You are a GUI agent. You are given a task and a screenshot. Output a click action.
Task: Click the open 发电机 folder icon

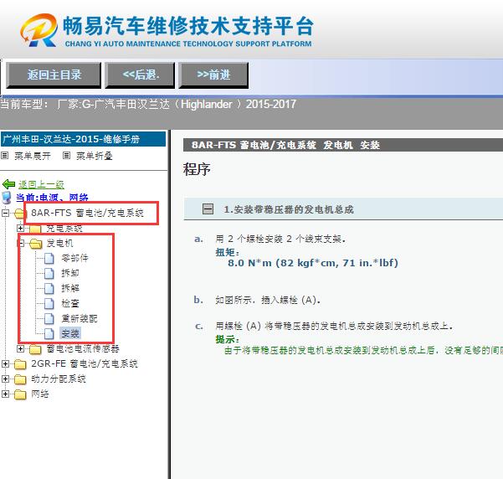(36, 244)
